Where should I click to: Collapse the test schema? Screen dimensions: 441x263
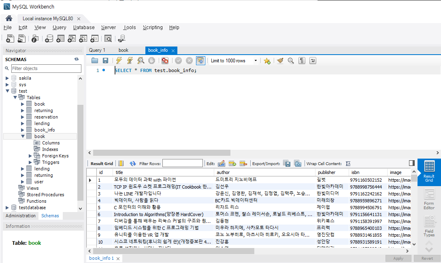(x=7, y=91)
